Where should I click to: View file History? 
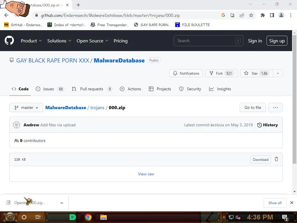267,125
